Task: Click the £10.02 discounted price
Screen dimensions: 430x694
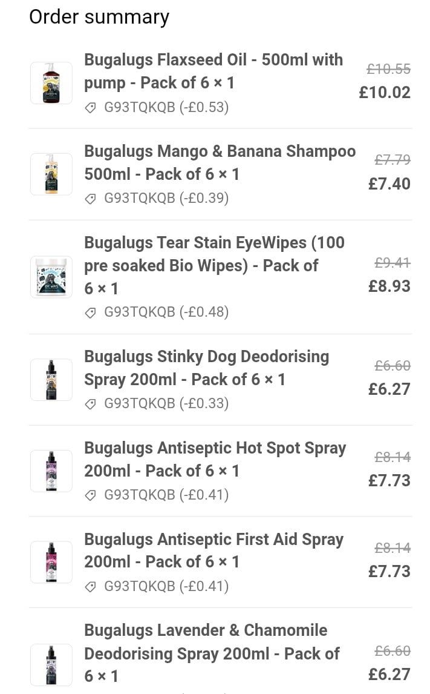Action: (385, 93)
